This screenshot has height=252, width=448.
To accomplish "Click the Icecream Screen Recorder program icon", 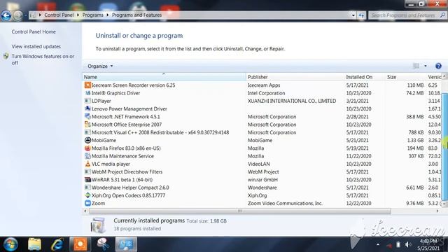I will tap(87, 85).
